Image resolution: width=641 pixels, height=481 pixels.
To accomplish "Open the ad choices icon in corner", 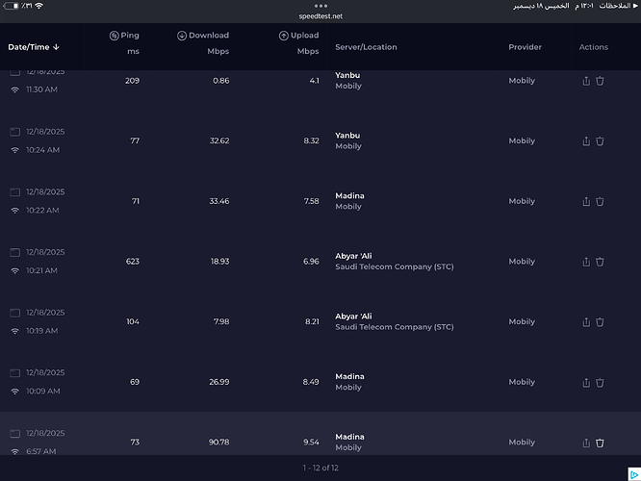I will 632,472.
